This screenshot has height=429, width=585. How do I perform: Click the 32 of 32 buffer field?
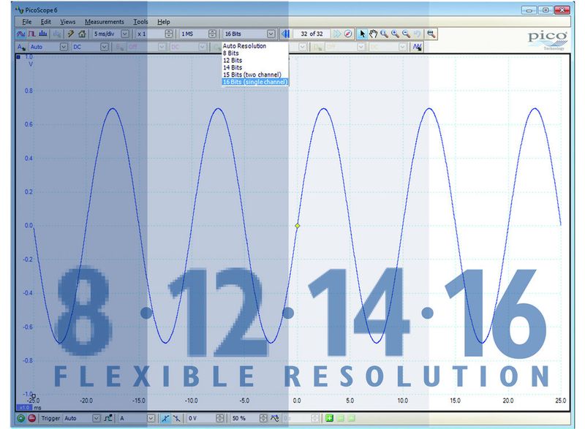click(312, 34)
